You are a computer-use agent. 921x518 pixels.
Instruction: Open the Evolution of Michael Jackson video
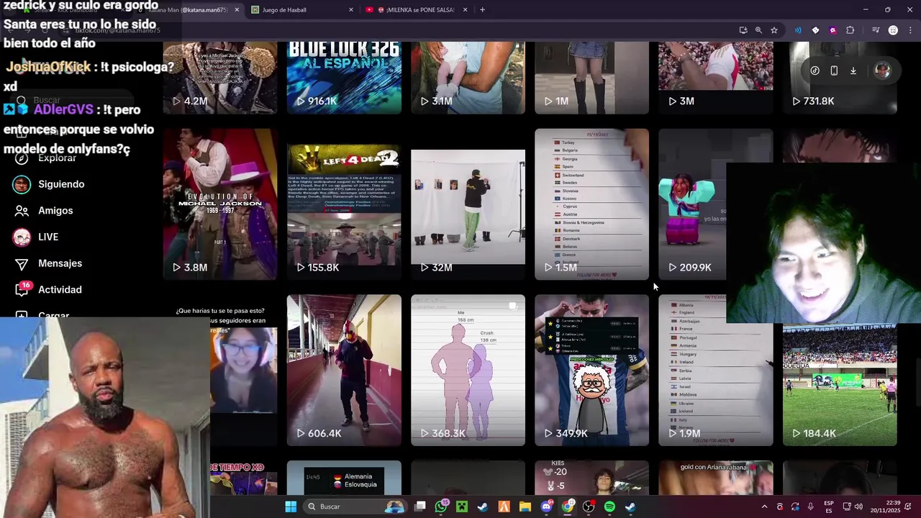tap(220, 204)
